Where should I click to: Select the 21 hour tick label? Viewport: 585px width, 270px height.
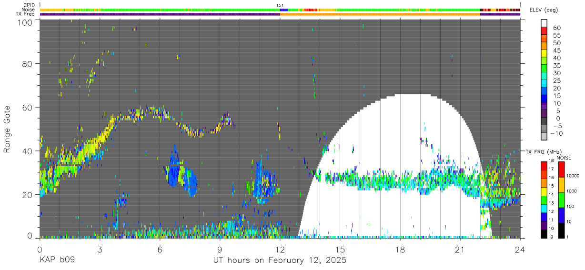460,249
